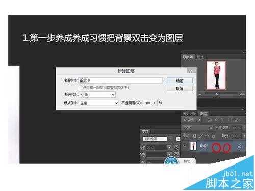This screenshot has height=191, width=255.
Task: Click 确定 button in New Layer dialog
Action: click(180, 80)
